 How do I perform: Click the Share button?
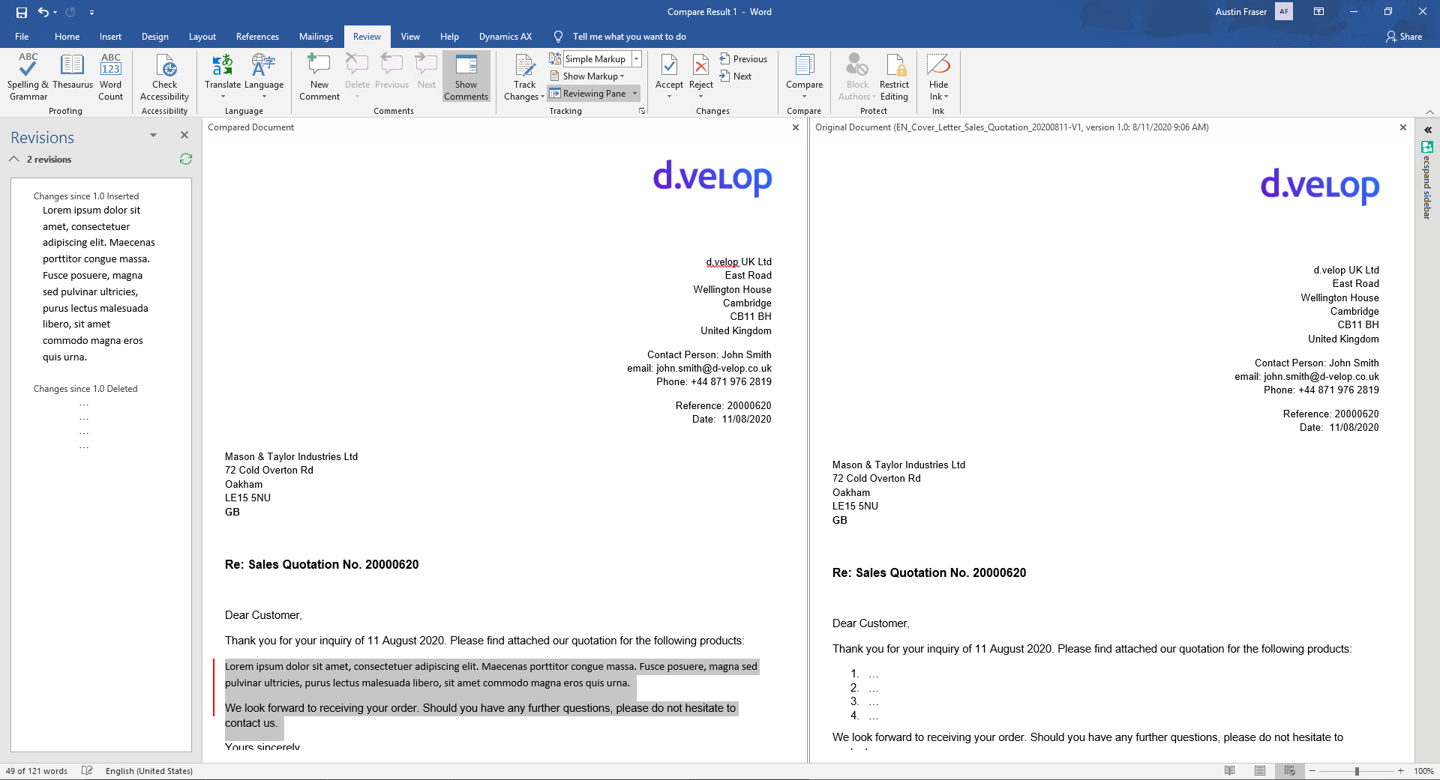[x=1404, y=37]
